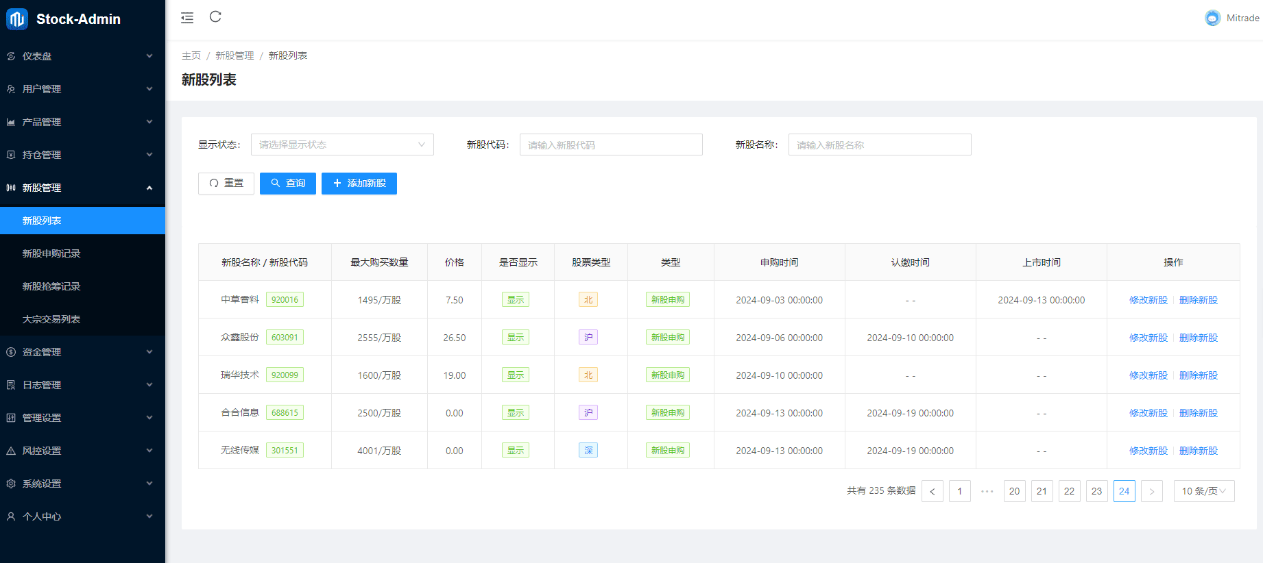Click 修改新股 for 合合信息

pyautogui.click(x=1148, y=413)
